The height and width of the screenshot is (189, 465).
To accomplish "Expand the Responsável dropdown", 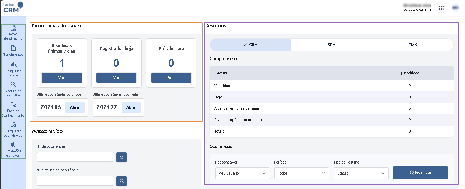I will (x=242, y=173).
